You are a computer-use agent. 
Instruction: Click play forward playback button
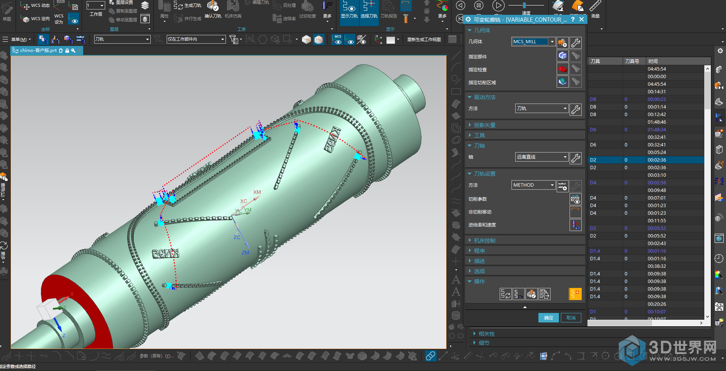coord(498,5)
